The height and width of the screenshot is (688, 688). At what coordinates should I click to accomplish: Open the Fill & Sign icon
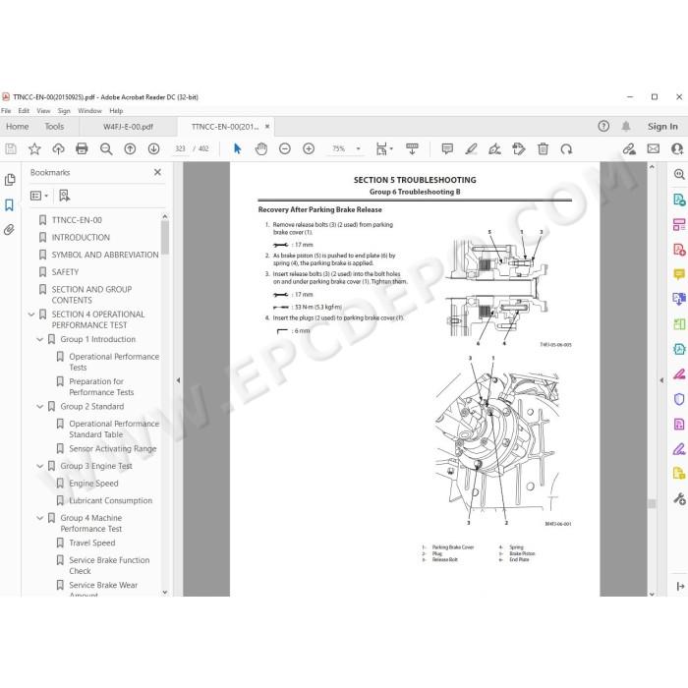[495, 149]
